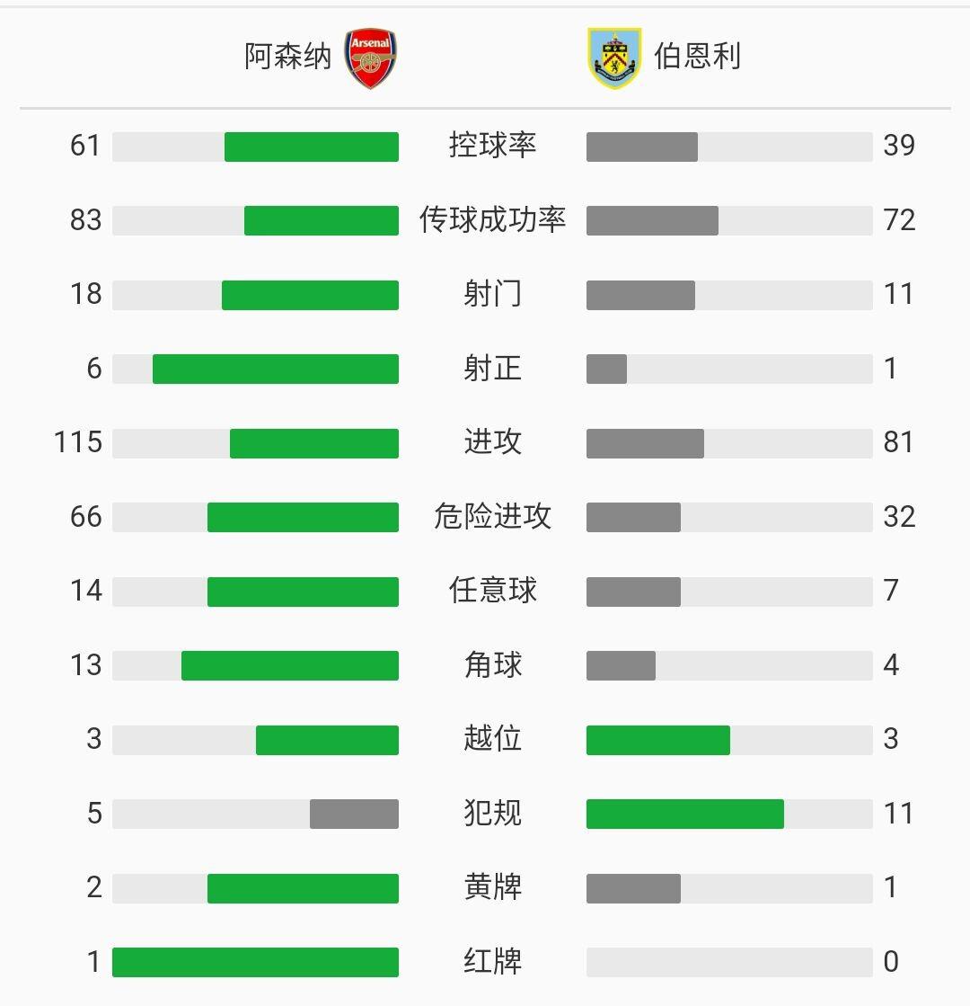The height and width of the screenshot is (1006, 970).
Task: Click Arsenal's 射门 green bar
Action: 310,295
